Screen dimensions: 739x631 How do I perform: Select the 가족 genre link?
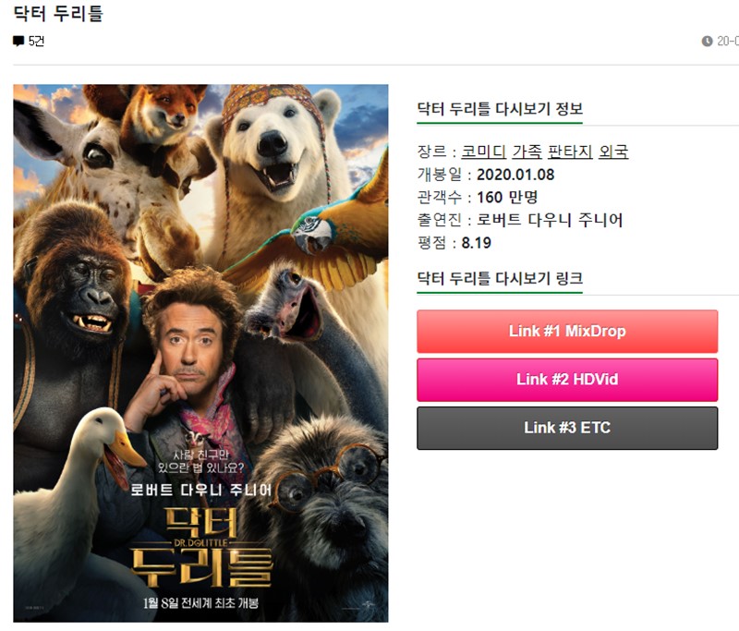(527, 152)
